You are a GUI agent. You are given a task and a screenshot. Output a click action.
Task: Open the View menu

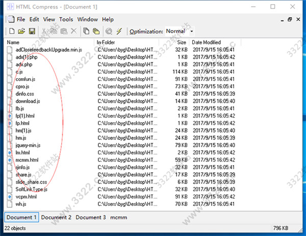49,19
